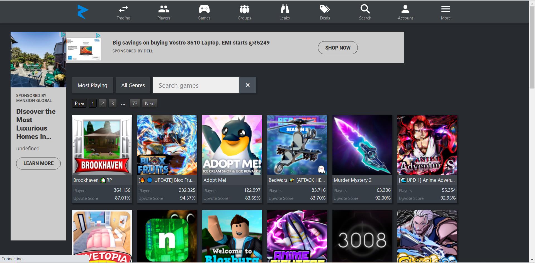Click Murder Mystery 2 upvote score 92.00%
The height and width of the screenshot is (263, 535).
383,198
